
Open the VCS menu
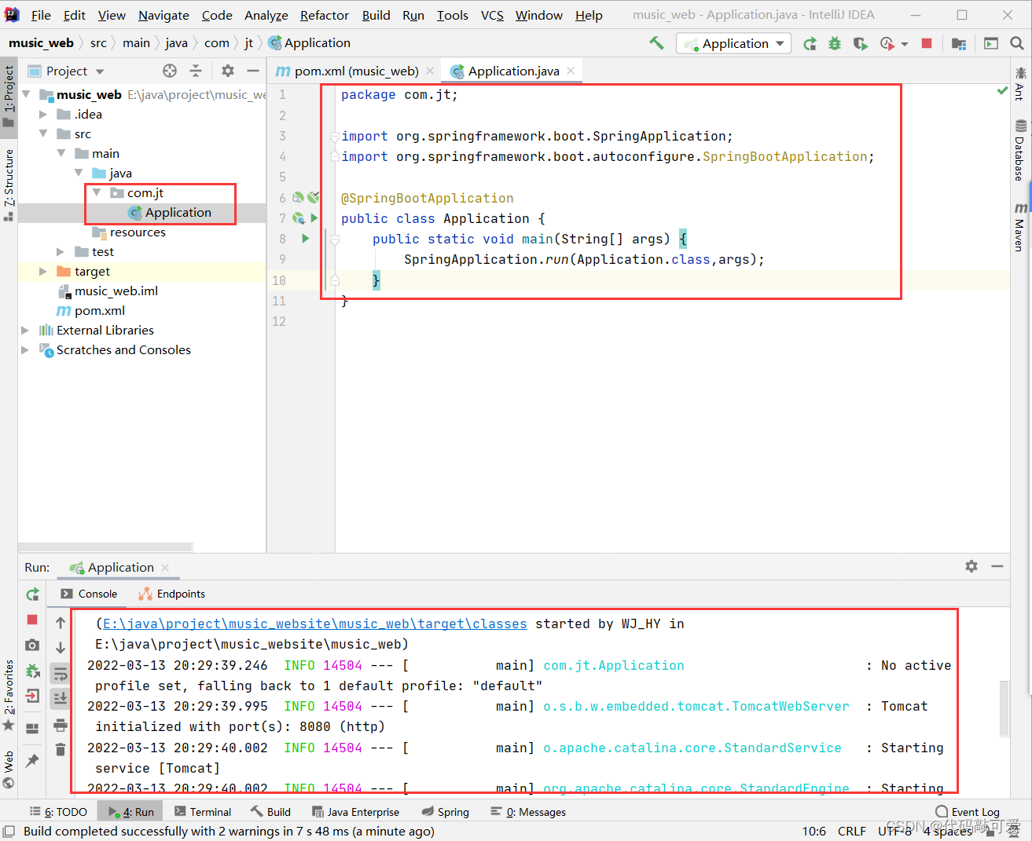[x=492, y=15]
